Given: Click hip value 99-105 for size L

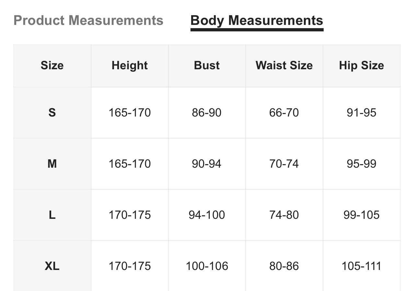Looking at the screenshot, I should [362, 215].
